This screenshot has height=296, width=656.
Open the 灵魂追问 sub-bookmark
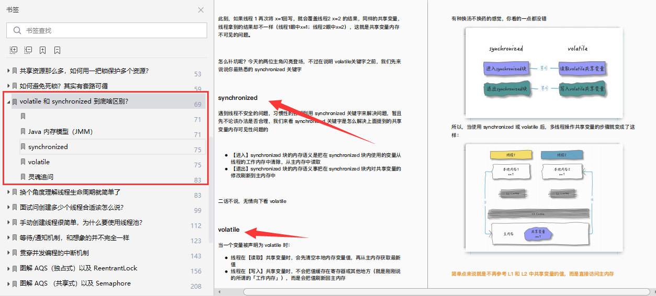click(x=41, y=177)
